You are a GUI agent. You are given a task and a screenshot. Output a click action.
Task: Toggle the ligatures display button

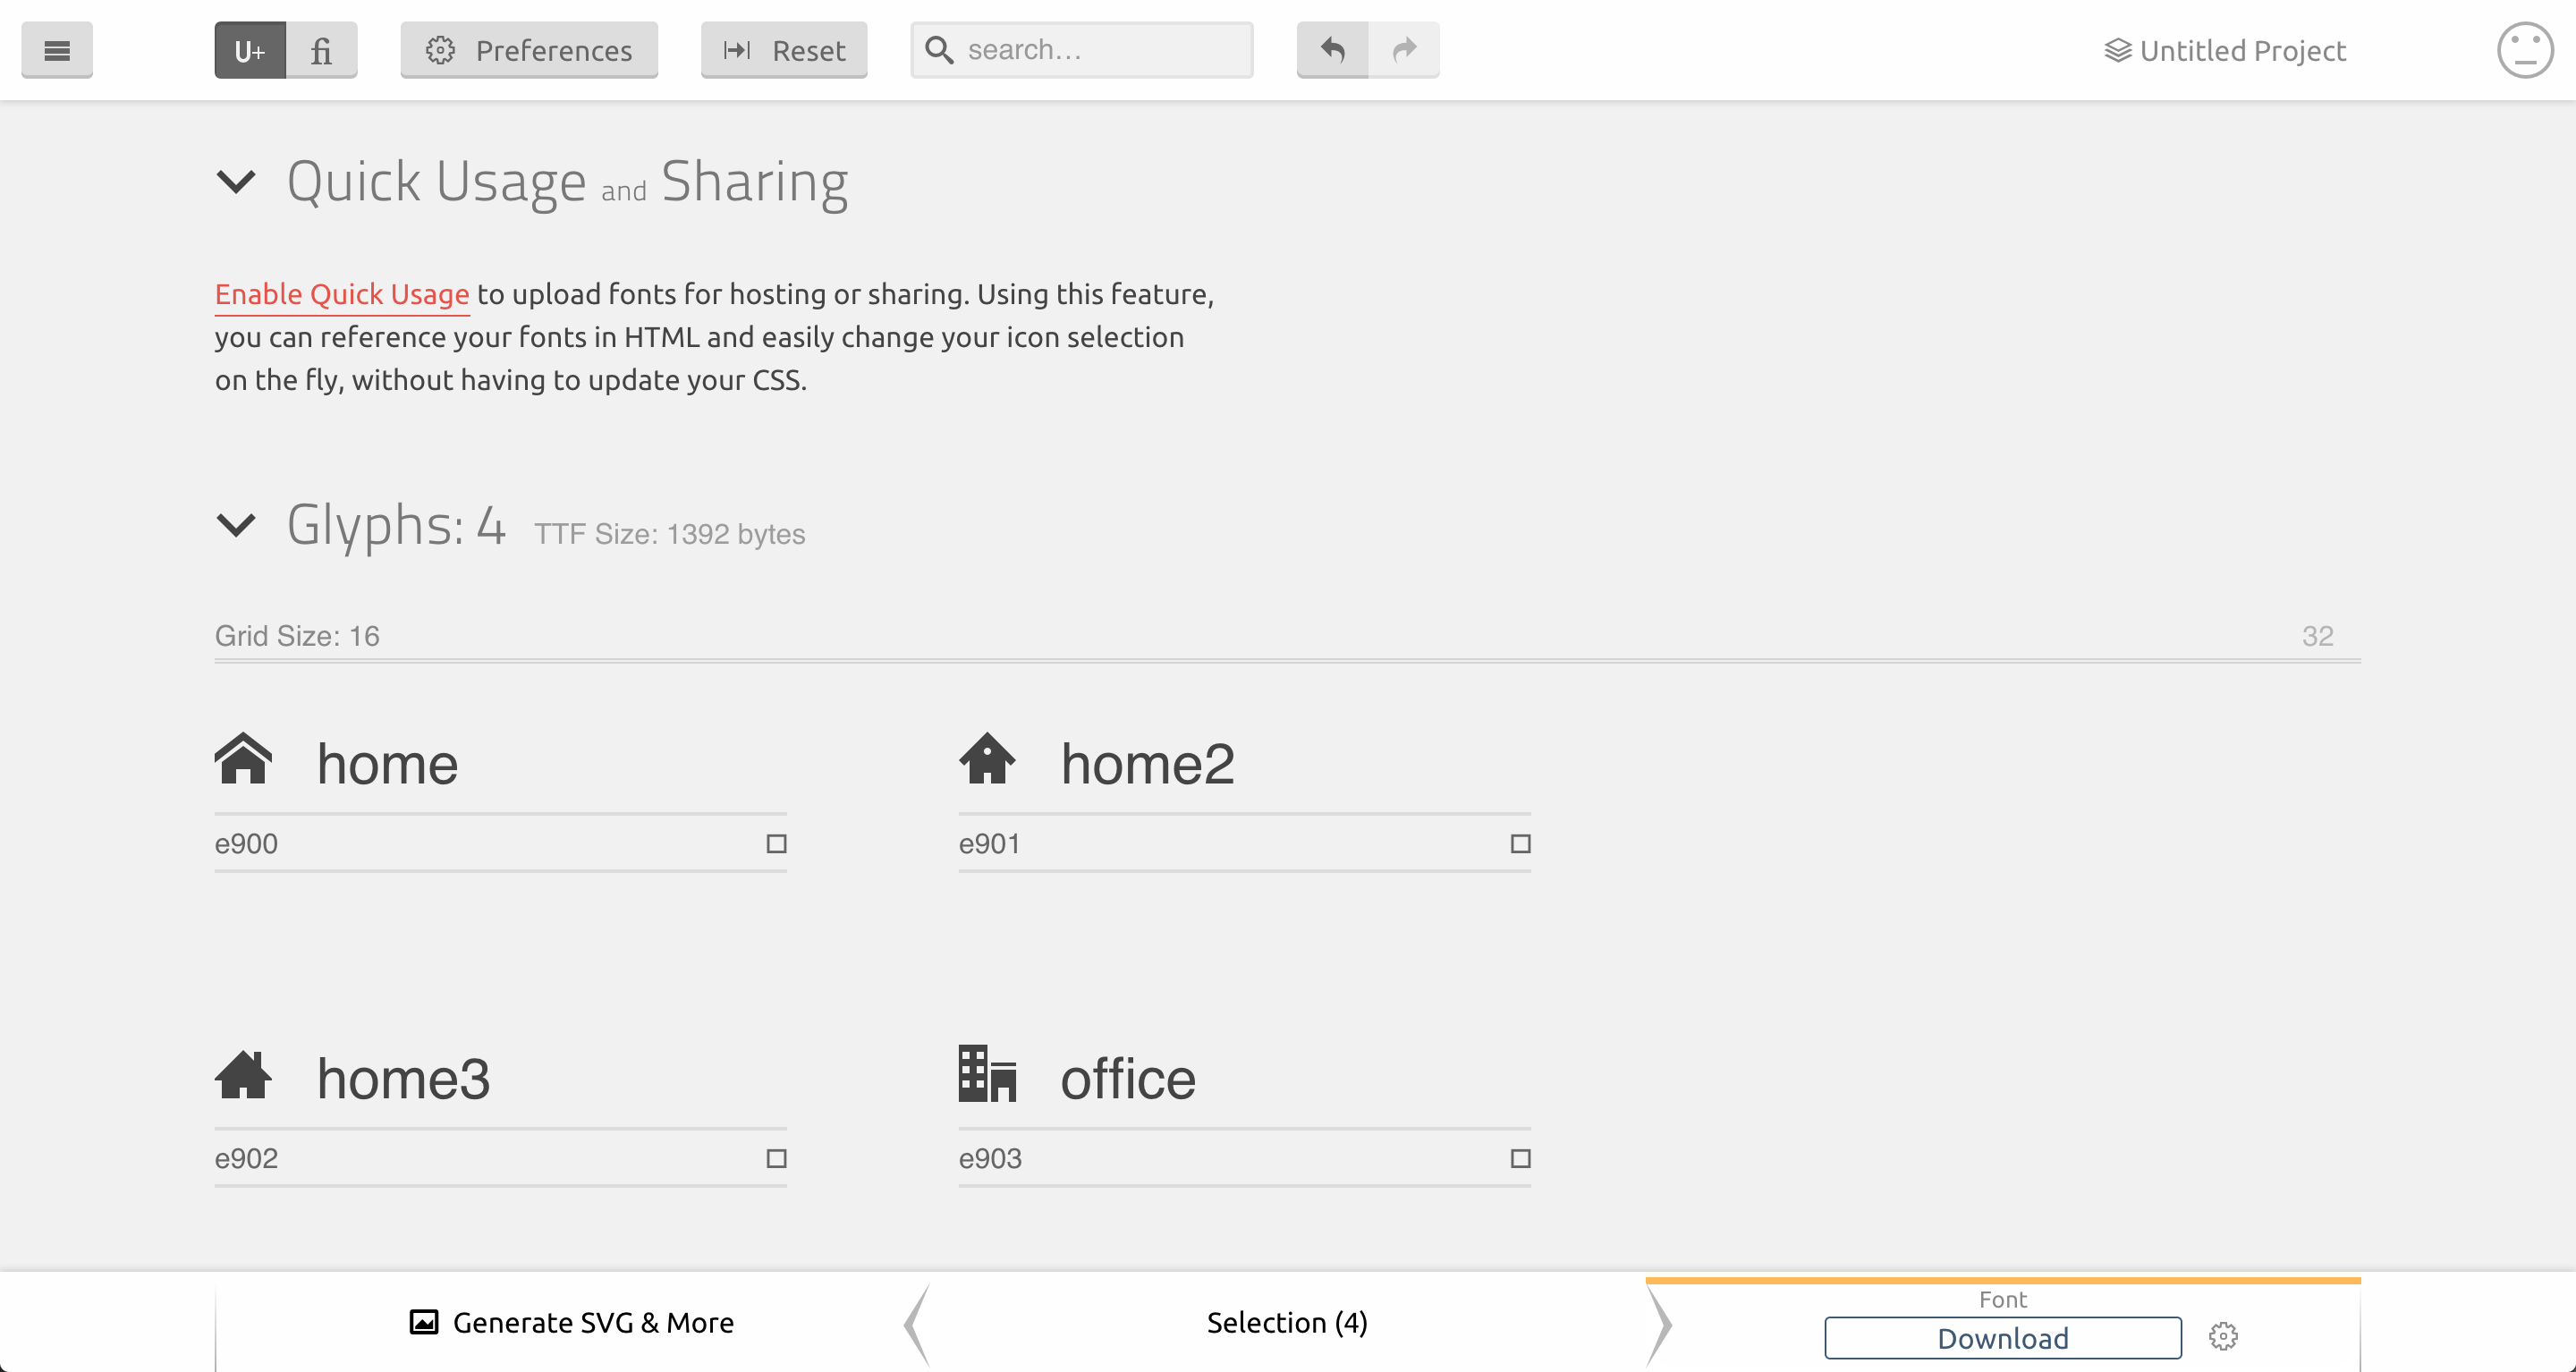(321, 50)
